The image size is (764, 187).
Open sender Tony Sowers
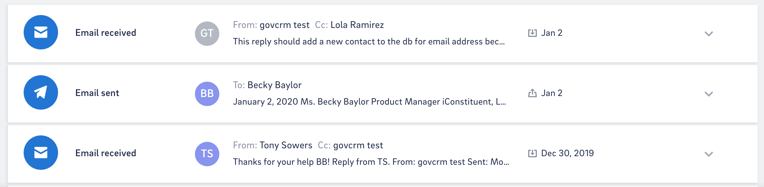pos(286,145)
